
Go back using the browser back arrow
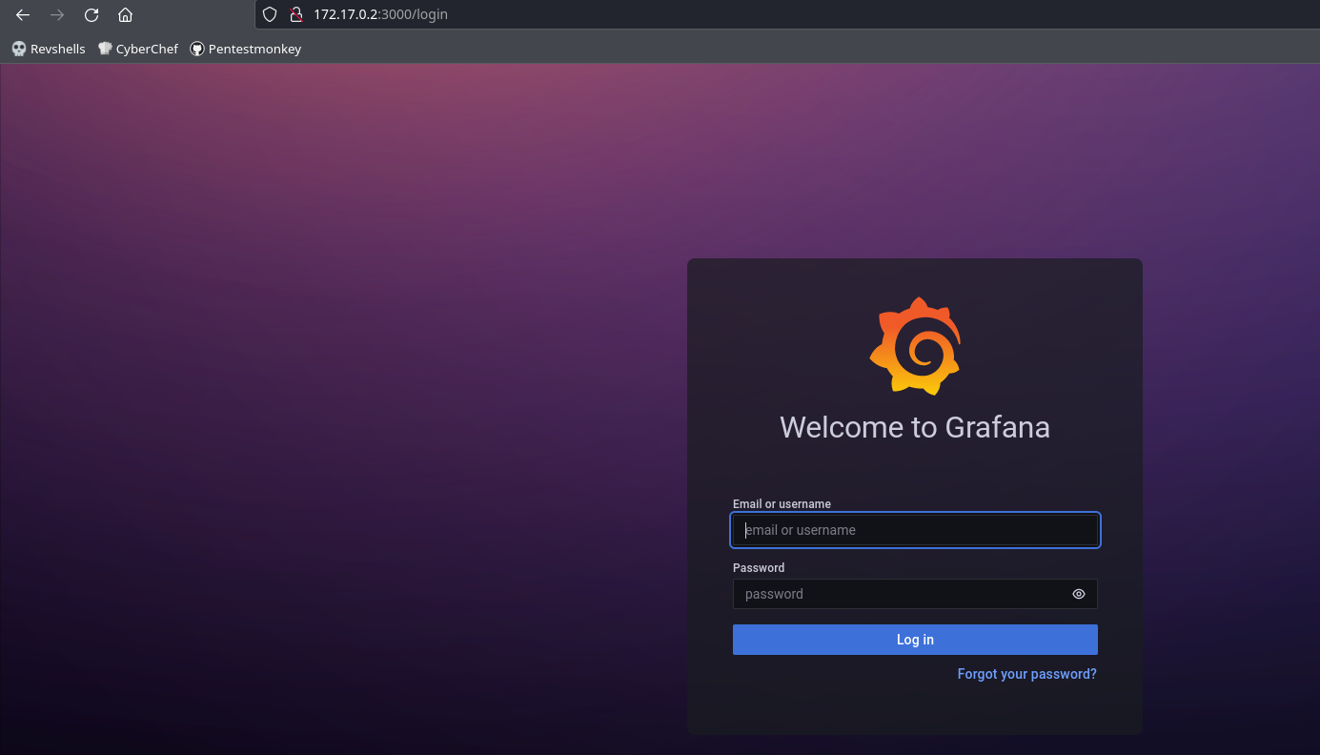(x=23, y=15)
